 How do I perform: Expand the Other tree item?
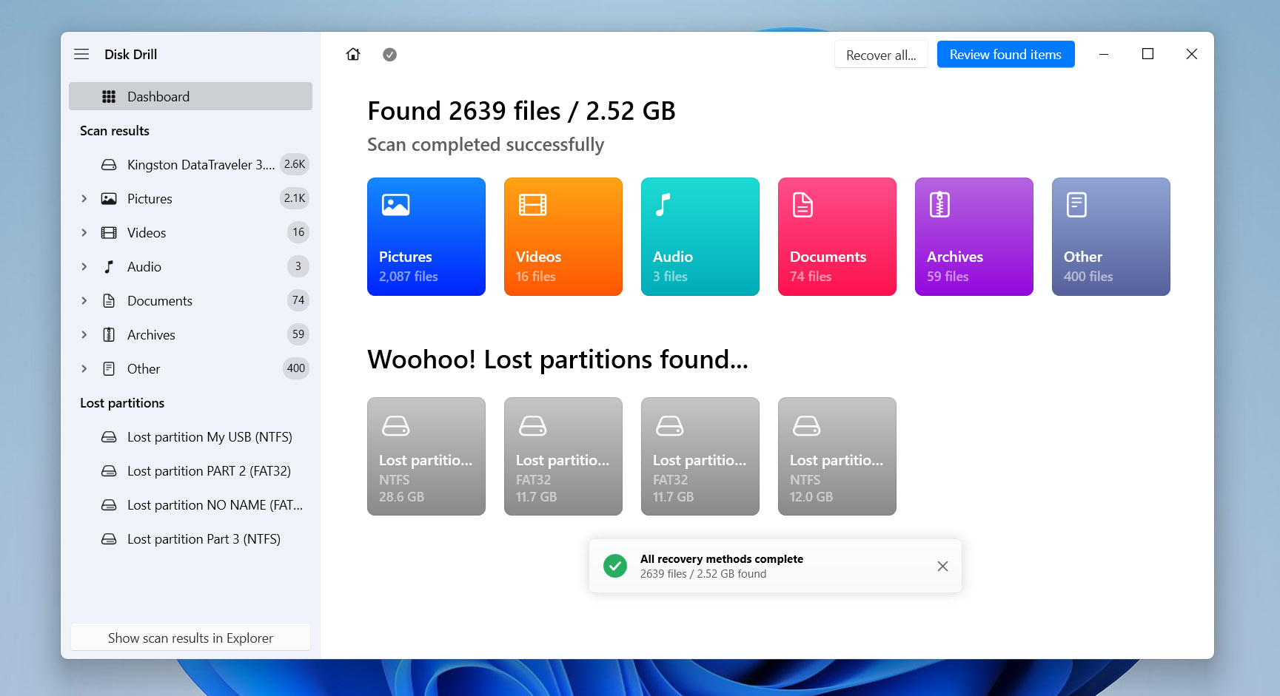coord(84,368)
